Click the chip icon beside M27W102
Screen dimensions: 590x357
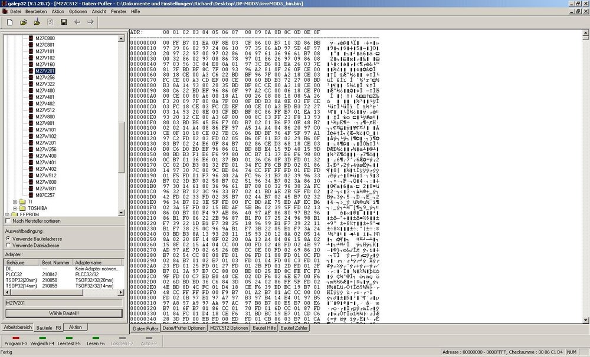31,137
